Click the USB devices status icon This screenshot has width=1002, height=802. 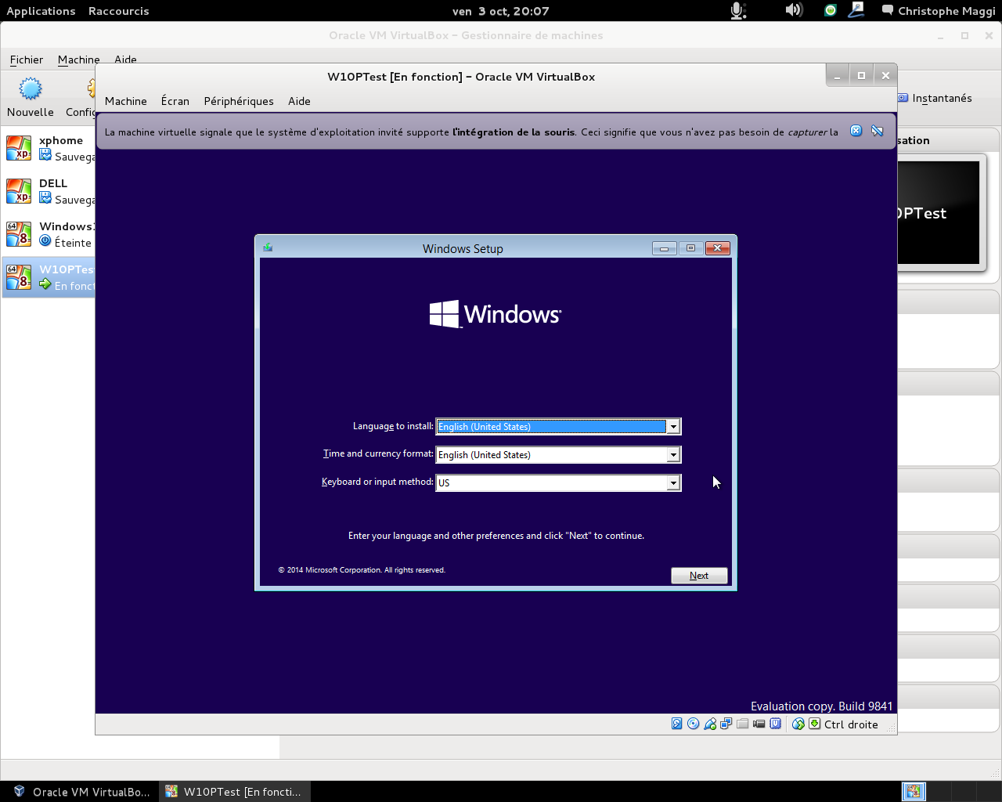(709, 724)
